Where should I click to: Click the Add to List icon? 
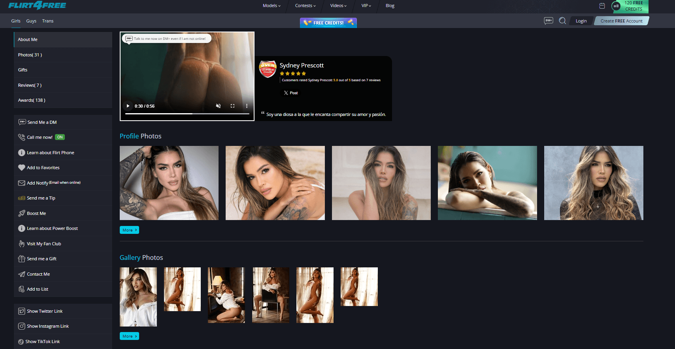(x=22, y=289)
